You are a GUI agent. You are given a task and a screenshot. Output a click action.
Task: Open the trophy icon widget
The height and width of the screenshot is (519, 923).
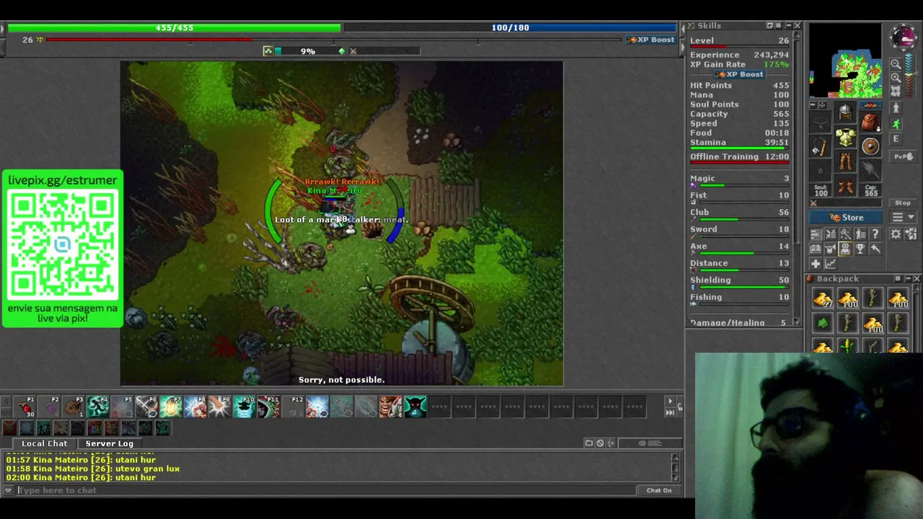click(860, 249)
